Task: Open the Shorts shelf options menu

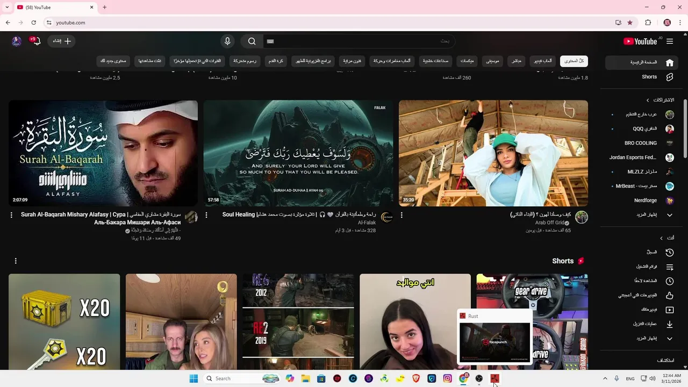Action: point(16,261)
